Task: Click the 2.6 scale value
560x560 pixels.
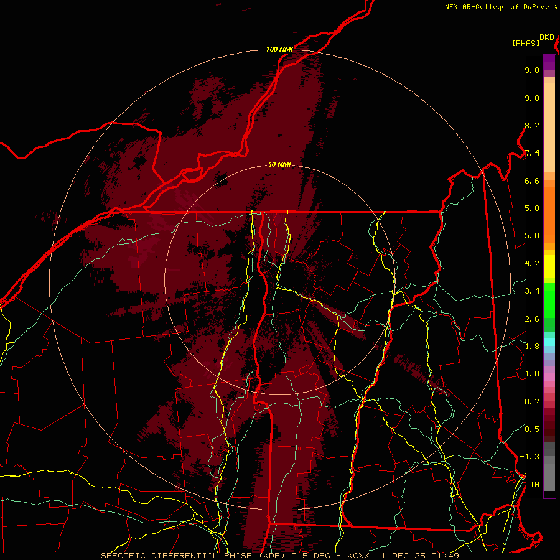Action: pyautogui.click(x=532, y=319)
